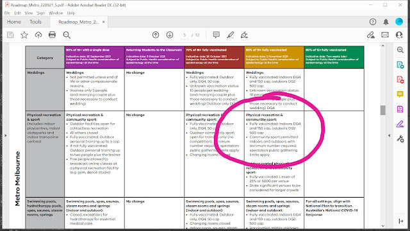Click "No change" in the Weddings row
This screenshot has width=410, height=231.
point(135,73)
